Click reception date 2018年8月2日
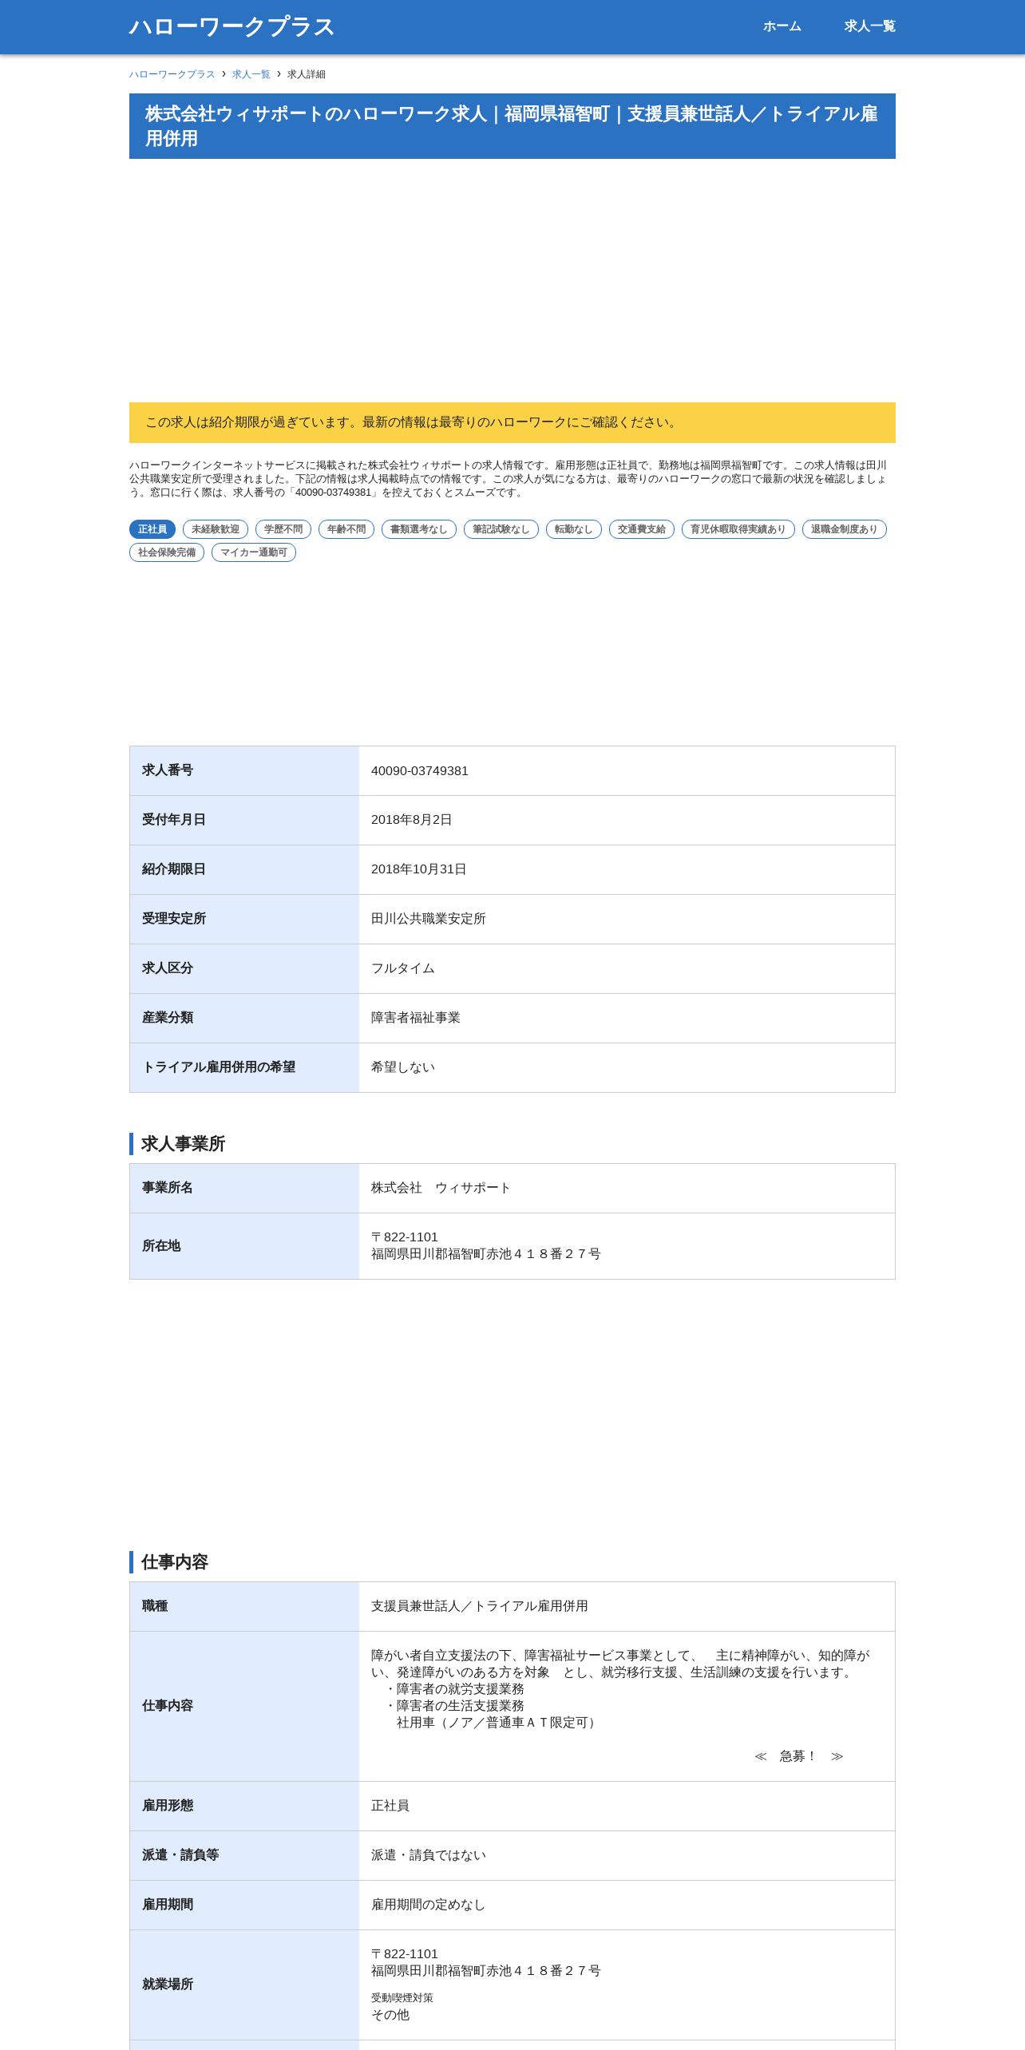The image size is (1025, 2050). click(412, 820)
